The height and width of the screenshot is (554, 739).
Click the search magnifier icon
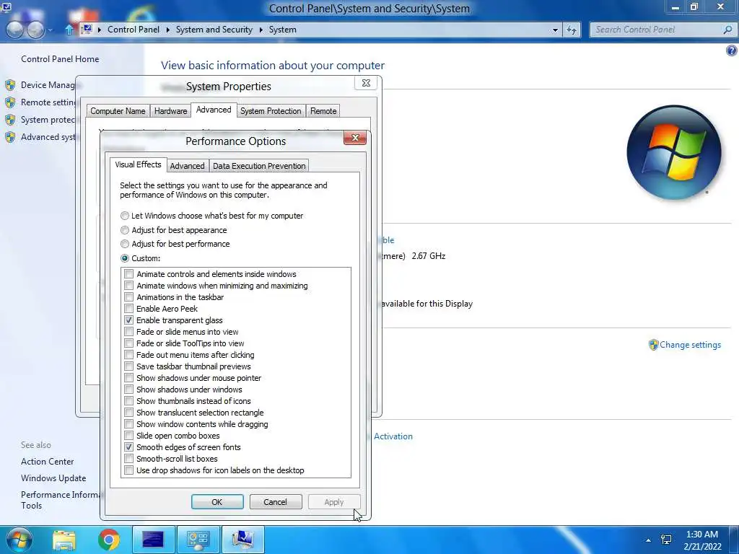[727, 29]
